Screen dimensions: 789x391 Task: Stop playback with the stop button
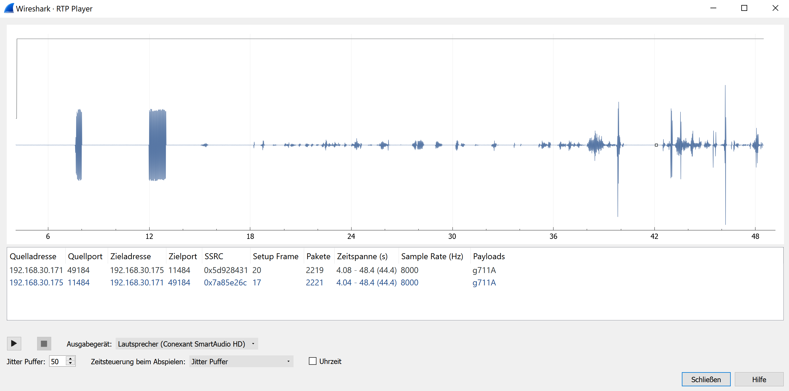[x=44, y=343]
